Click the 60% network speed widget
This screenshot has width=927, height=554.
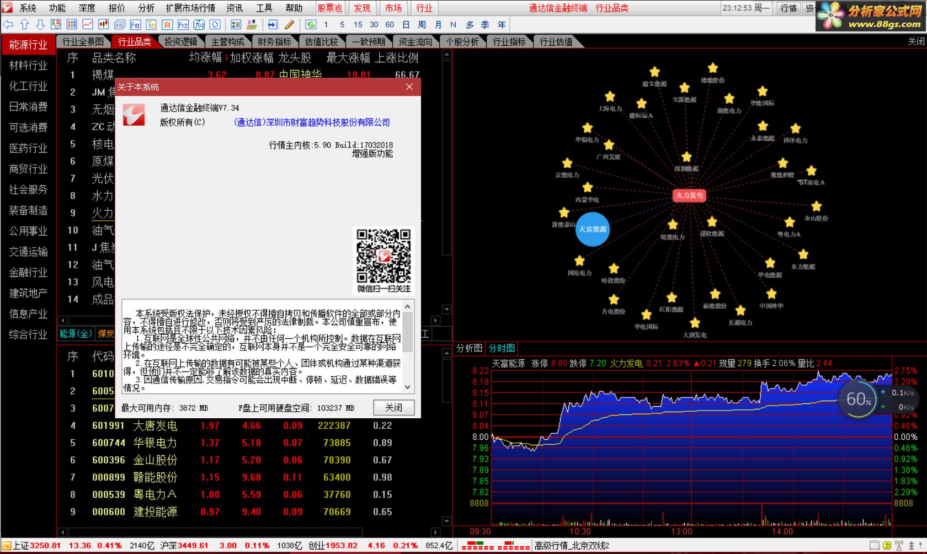point(858,399)
